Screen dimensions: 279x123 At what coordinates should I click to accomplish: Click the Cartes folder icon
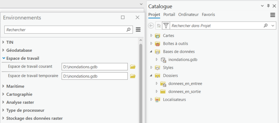pos(158,36)
